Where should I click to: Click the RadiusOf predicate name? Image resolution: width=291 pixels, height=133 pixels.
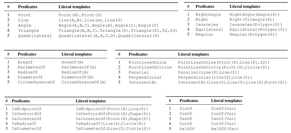[x=27, y=72]
